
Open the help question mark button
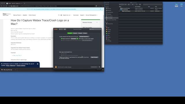click(x=99, y=67)
